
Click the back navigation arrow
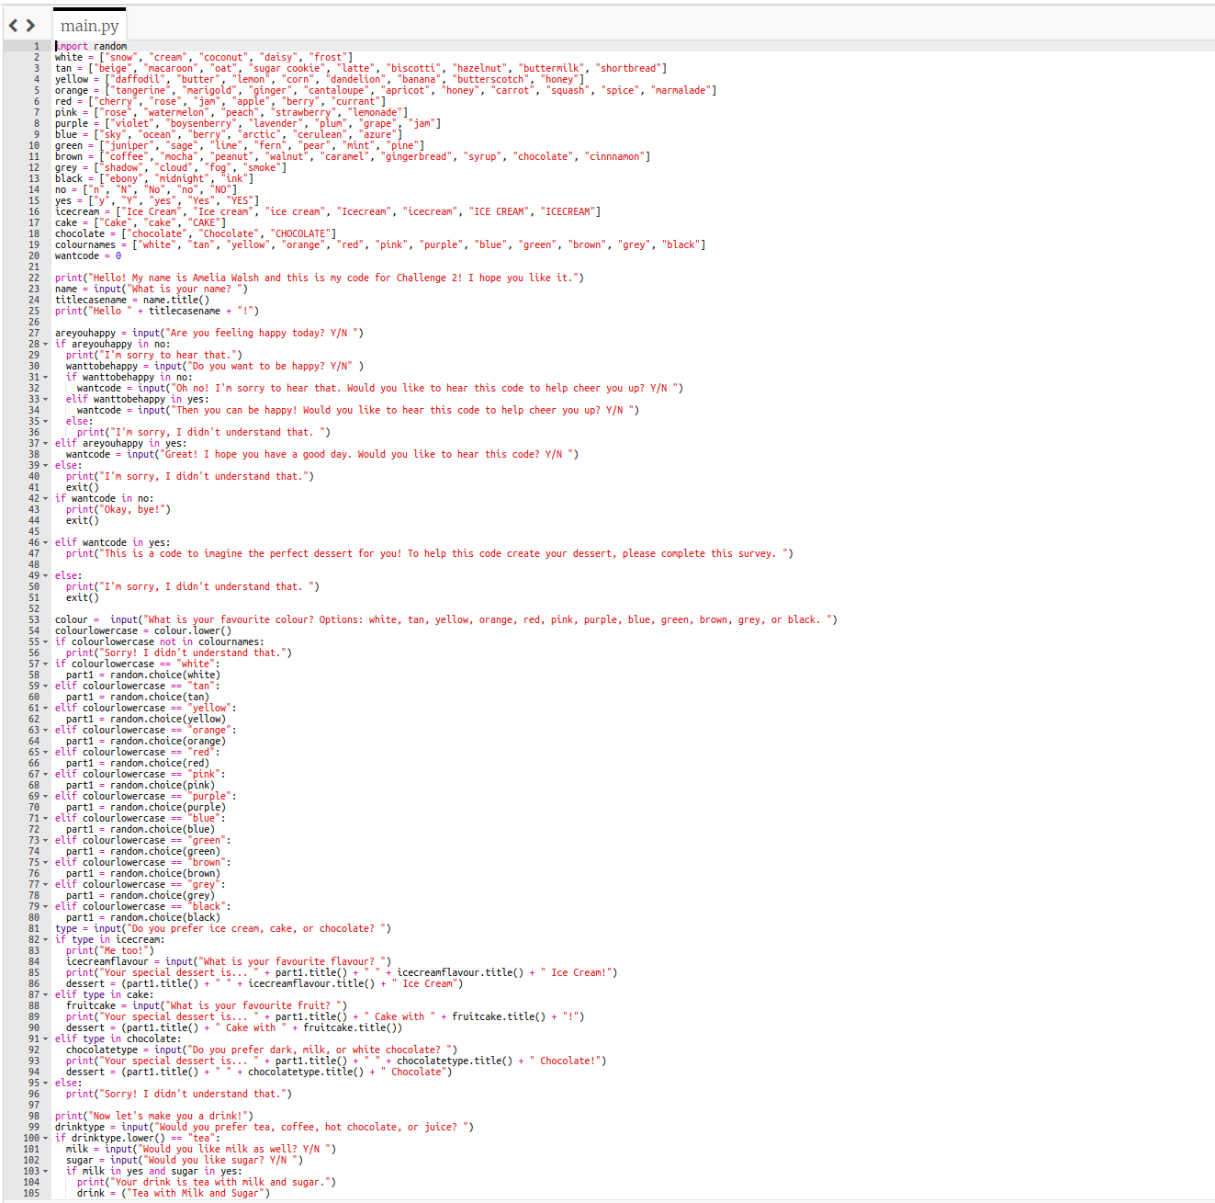pyautogui.click(x=14, y=26)
